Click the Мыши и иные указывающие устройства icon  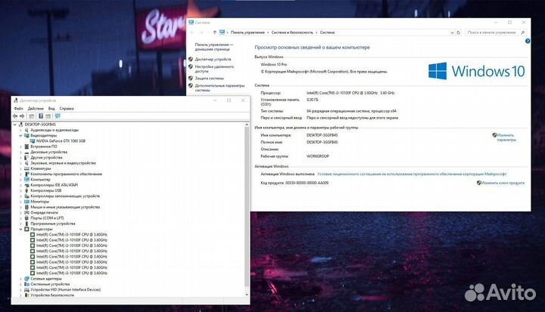point(26,207)
